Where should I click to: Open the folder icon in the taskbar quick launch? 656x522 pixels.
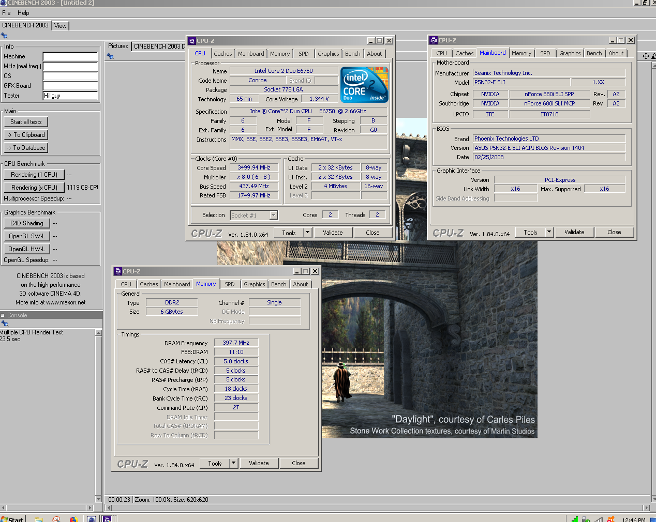click(39, 519)
